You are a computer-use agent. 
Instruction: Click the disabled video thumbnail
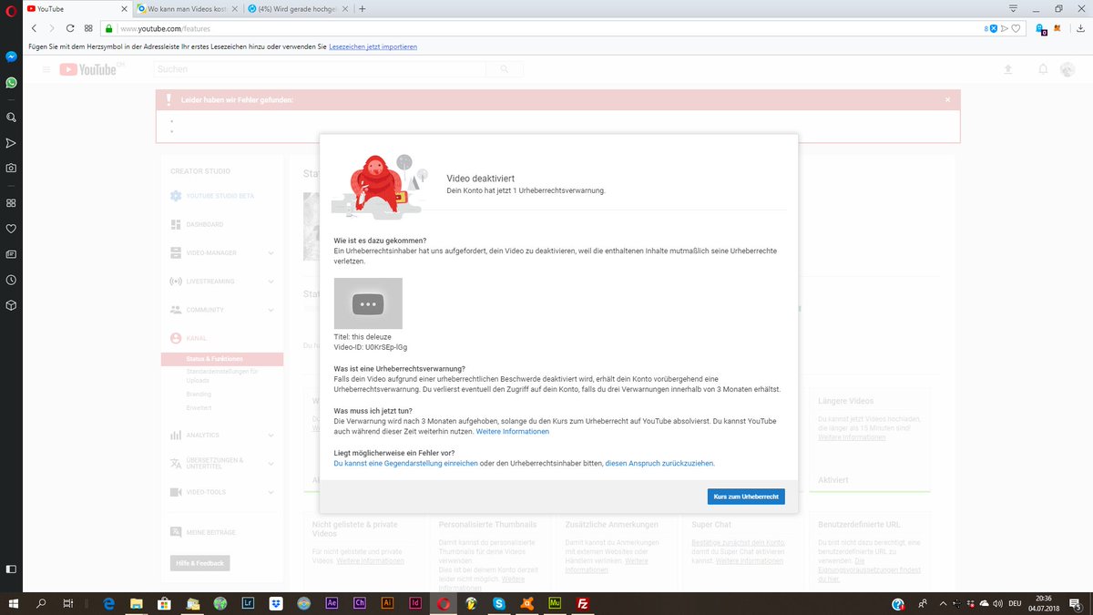point(368,303)
